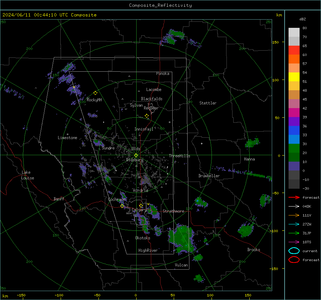Pick the bright yellow swatch below 54

point(294,77)
